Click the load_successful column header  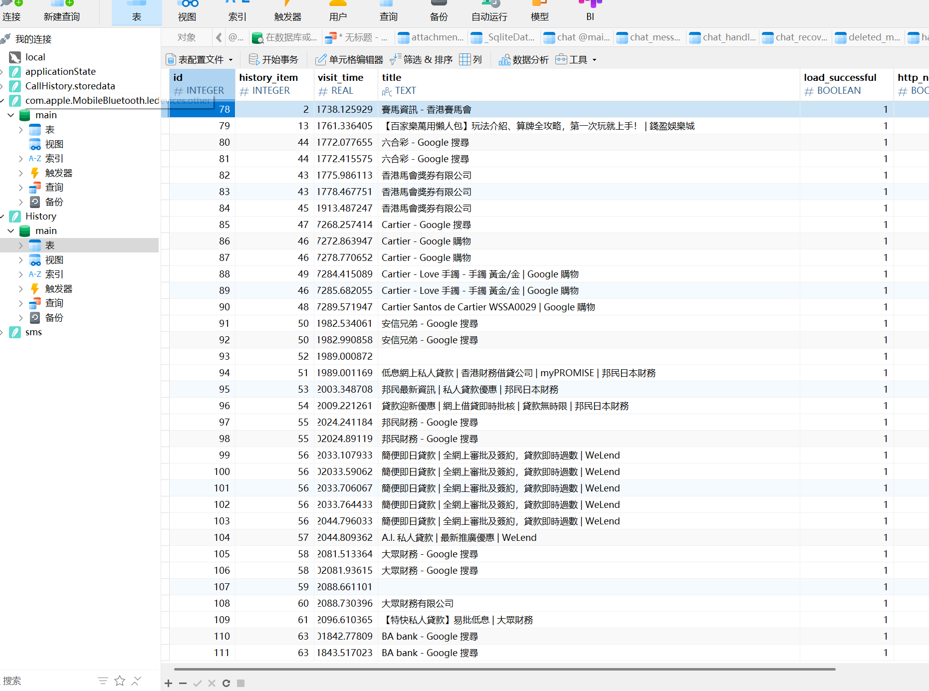point(846,84)
